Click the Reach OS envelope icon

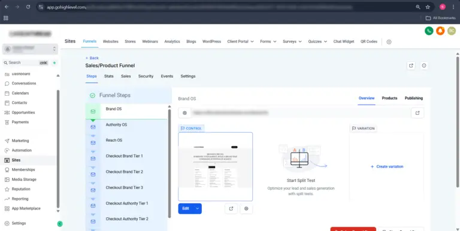pyautogui.click(x=93, y=143)
